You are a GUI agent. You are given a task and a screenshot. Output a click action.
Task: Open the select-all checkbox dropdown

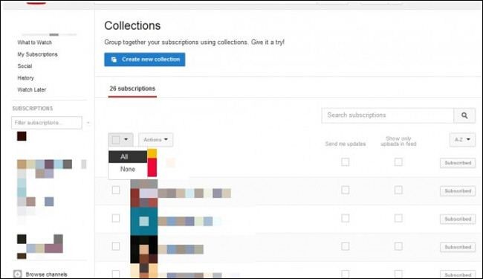[x=120, y=140]
